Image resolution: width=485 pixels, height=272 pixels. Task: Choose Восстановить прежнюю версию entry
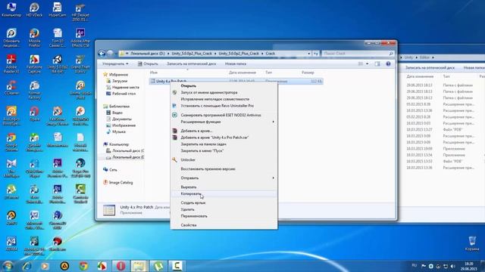224,169
